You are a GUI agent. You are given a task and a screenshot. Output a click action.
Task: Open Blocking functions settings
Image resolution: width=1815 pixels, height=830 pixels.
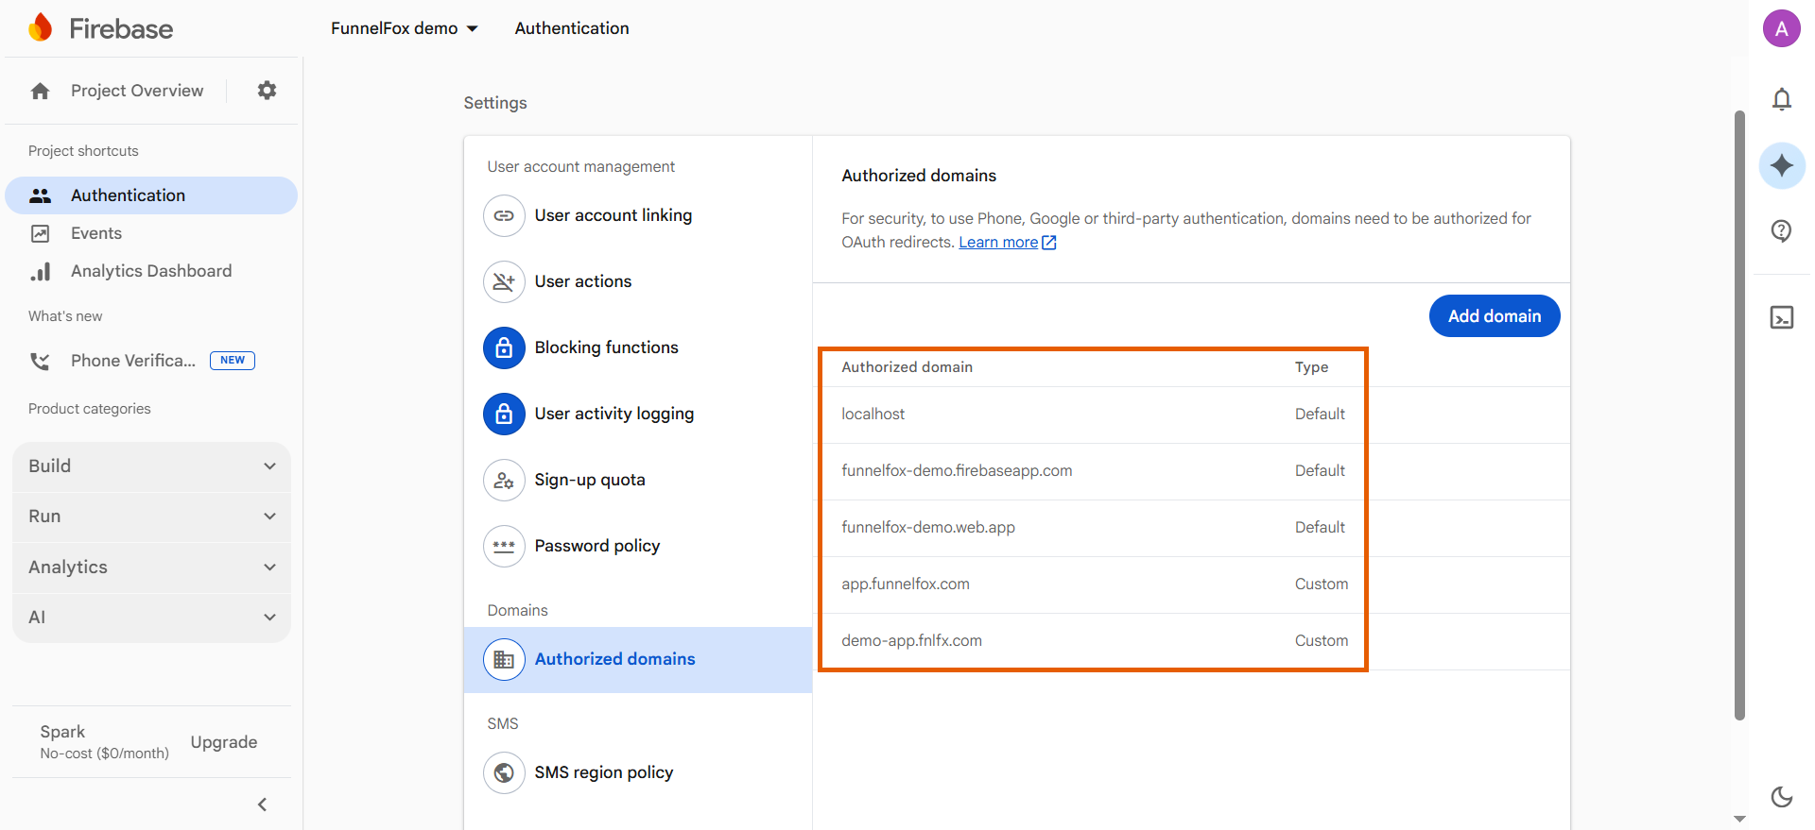pyautogui.click(x=638, y=347)
